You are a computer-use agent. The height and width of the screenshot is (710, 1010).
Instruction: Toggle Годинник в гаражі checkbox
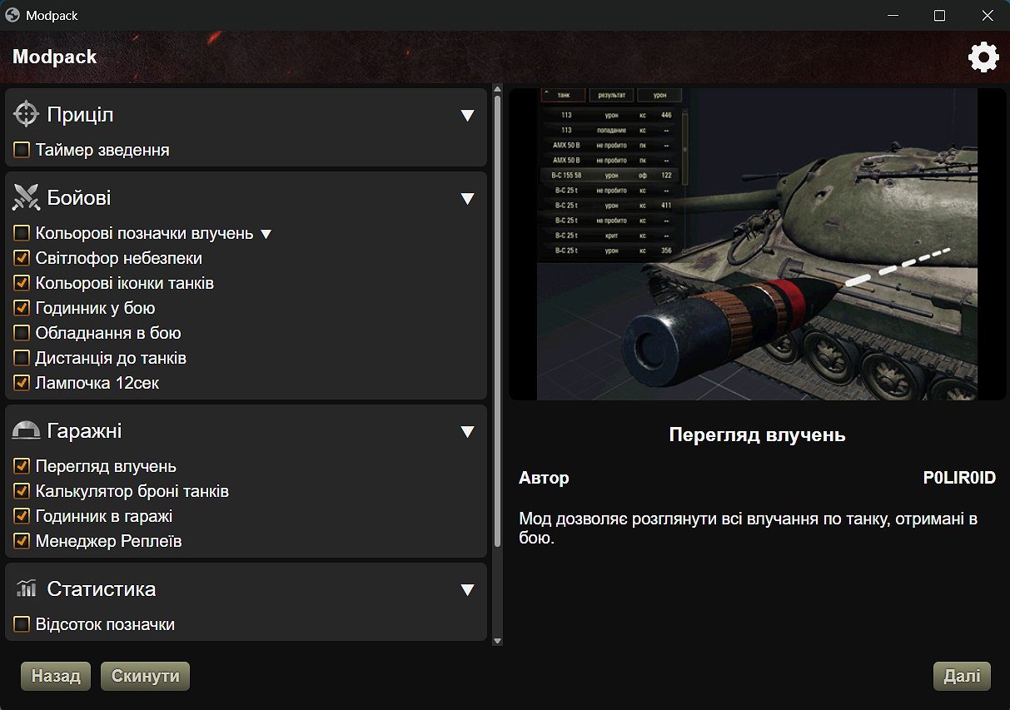coord(22,517)
